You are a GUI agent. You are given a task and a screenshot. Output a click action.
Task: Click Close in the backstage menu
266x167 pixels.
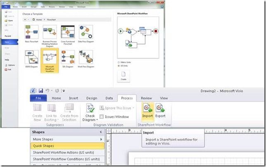point(9,25)
